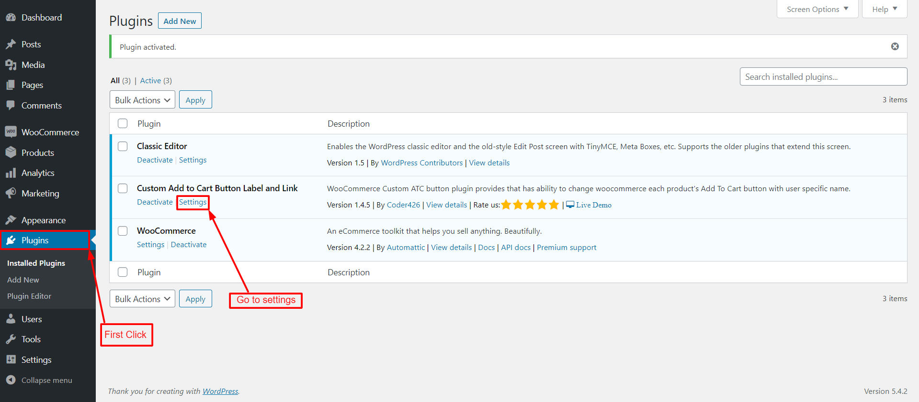Viewport: 919px width, 402px height.
Task: Click the Live Demo monitor icon
Action: point(570,205)
